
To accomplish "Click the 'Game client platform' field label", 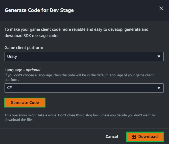I will coord(24,47).
